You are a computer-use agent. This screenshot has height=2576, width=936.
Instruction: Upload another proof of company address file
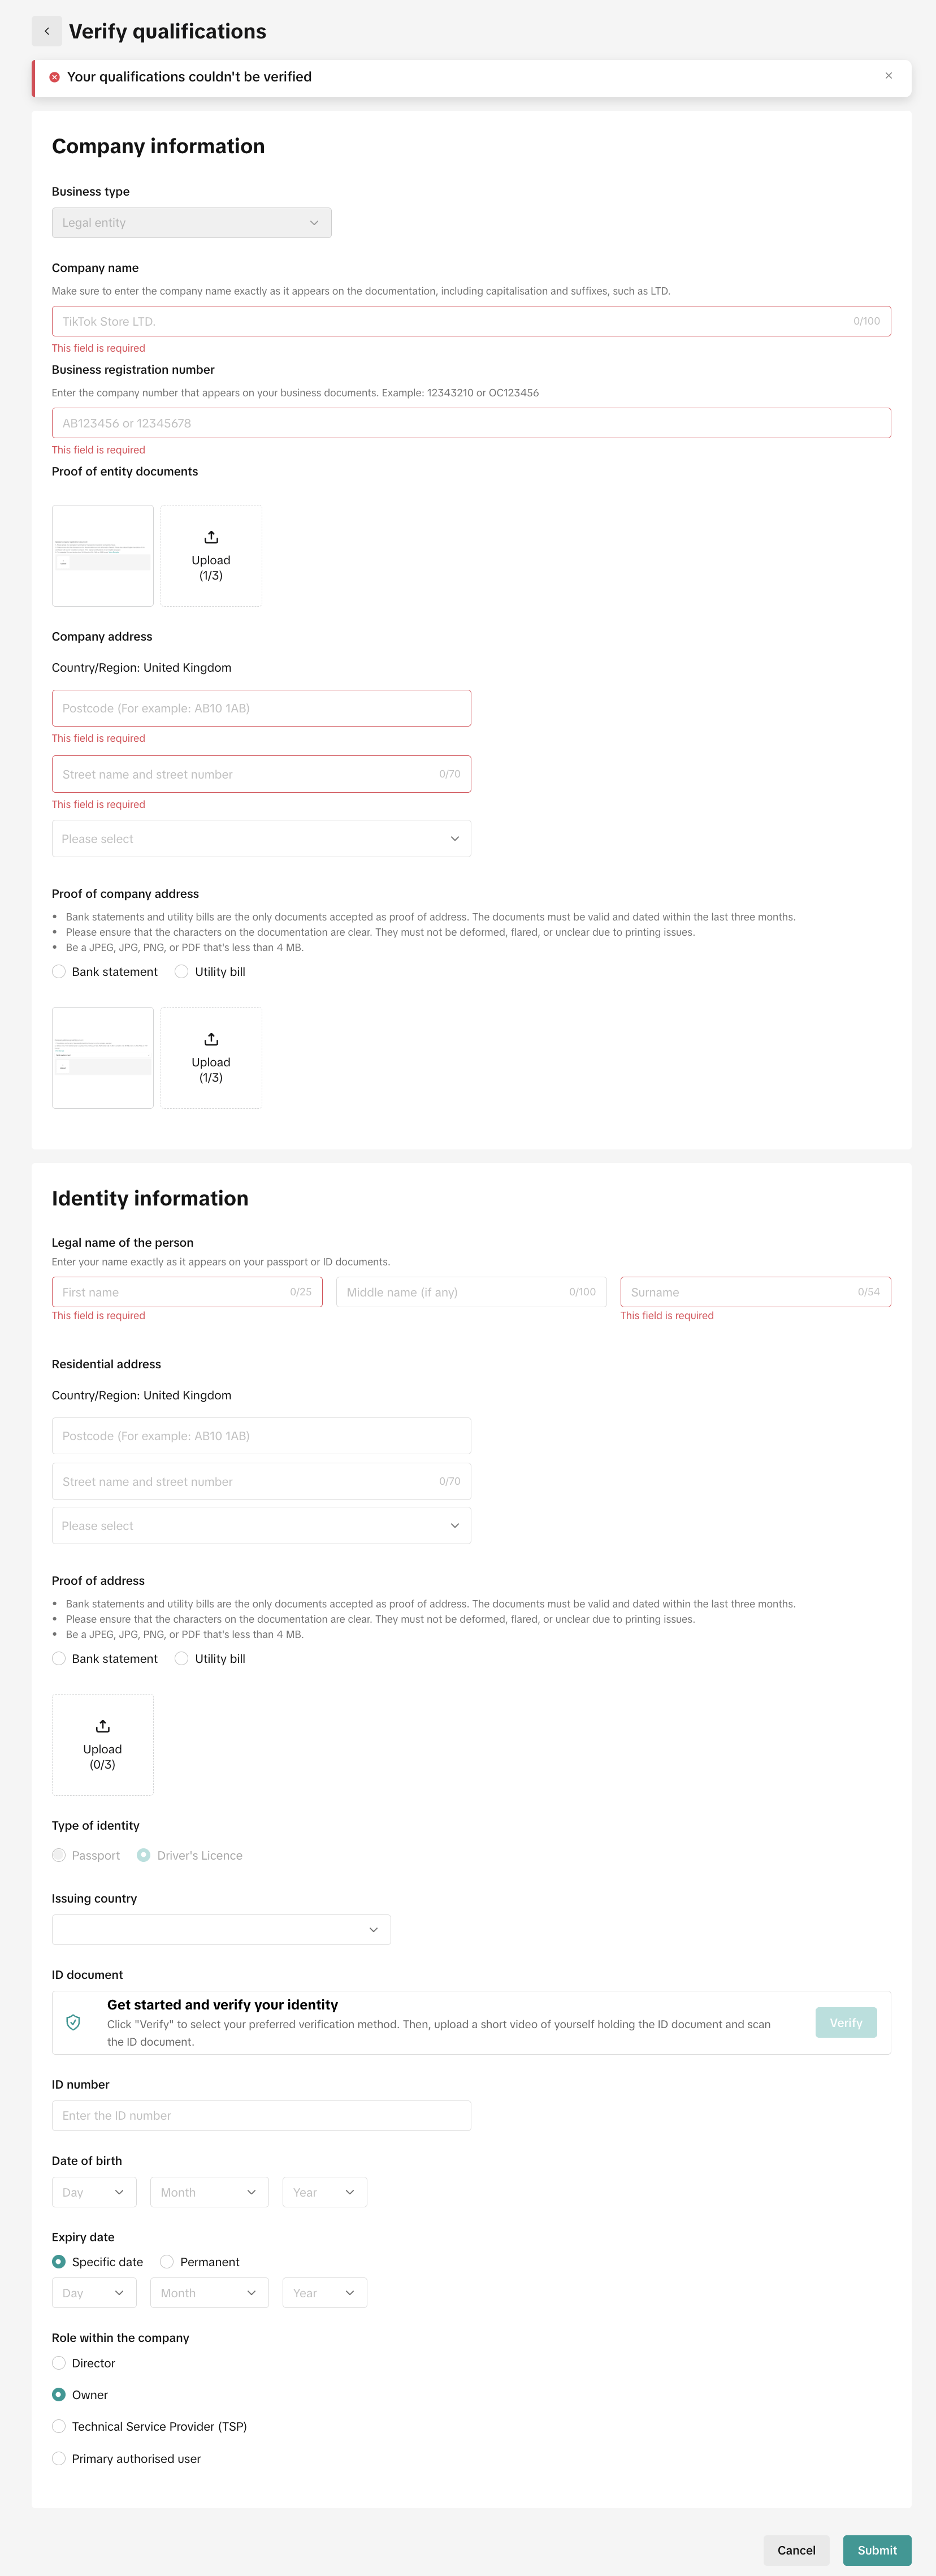click(x=211, y=1058)
